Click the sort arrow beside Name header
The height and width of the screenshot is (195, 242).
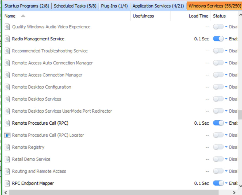23,16
